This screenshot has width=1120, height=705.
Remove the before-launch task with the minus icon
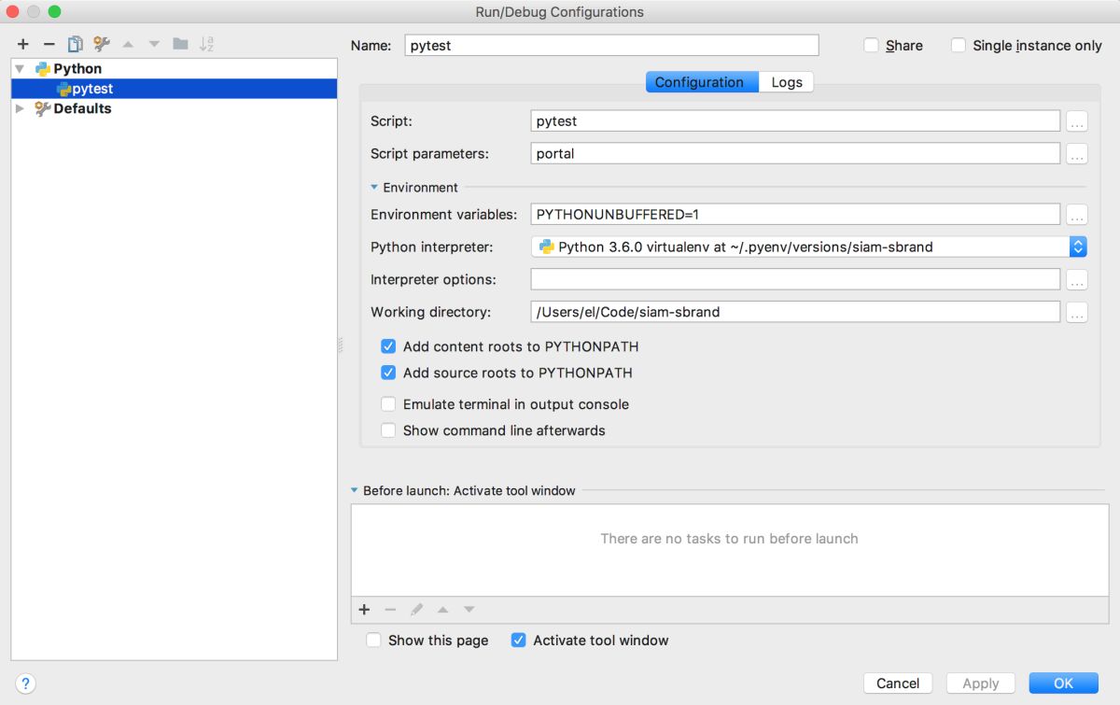pos(390,610)
